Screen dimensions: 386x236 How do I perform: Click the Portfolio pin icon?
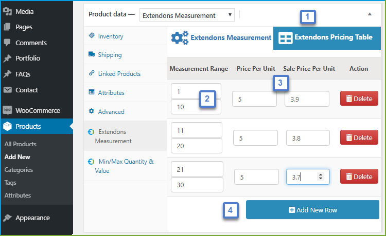click(x=7, y=58)
